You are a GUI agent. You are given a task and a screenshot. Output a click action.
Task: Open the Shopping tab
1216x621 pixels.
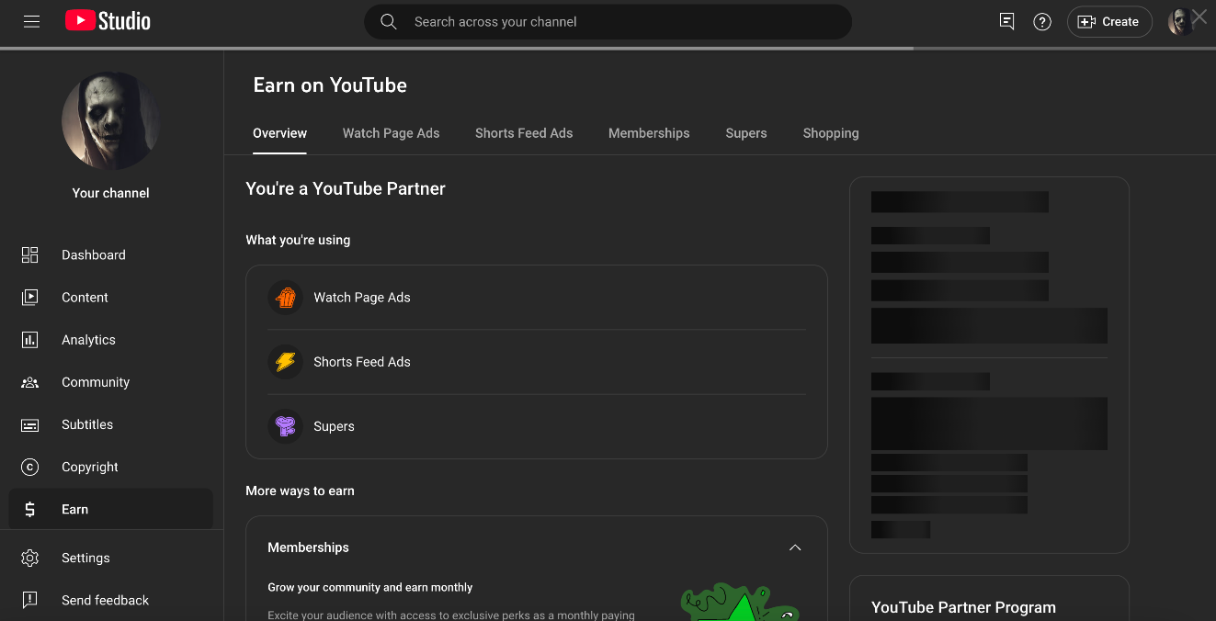pyautogui.click(x=831, y=133)
